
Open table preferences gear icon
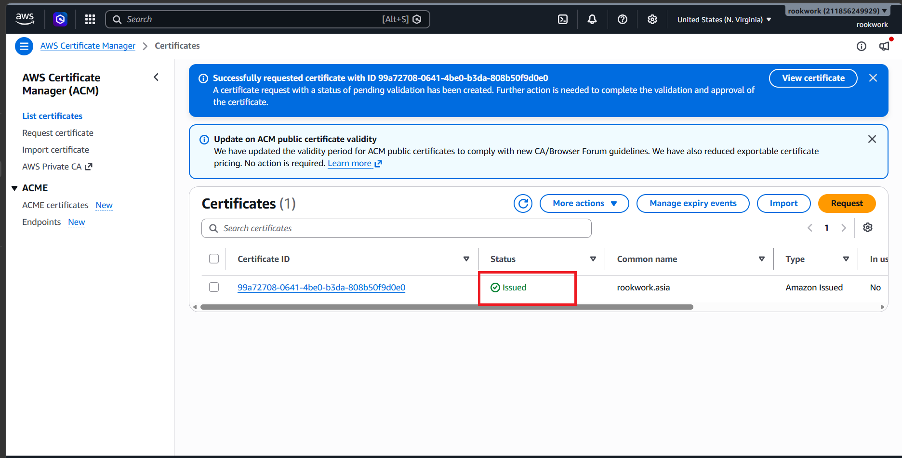pos(868,227)
